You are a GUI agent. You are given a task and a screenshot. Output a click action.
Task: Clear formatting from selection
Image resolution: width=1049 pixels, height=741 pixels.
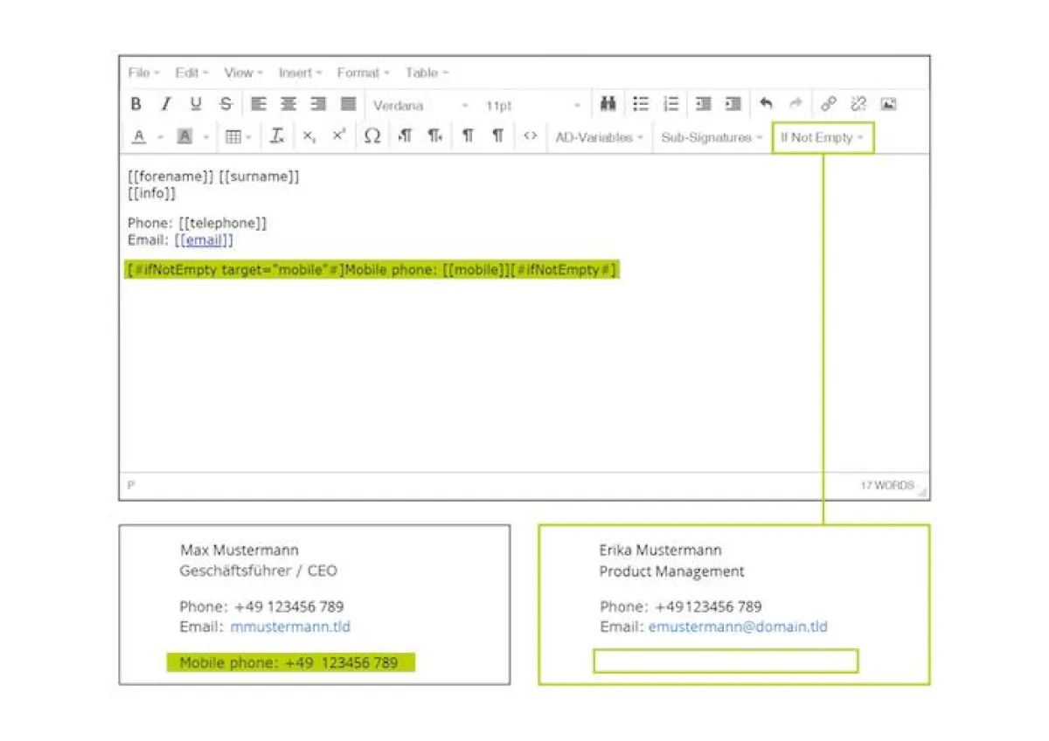click(x=277, y=136)
